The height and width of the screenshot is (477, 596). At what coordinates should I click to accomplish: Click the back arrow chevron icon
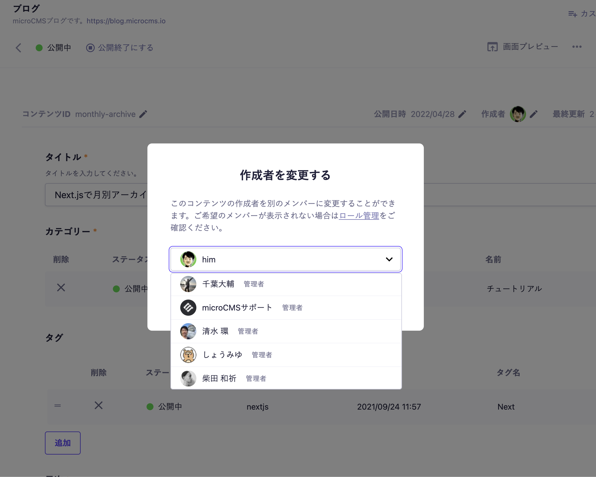pyautogui.click(x=19, y=48)
